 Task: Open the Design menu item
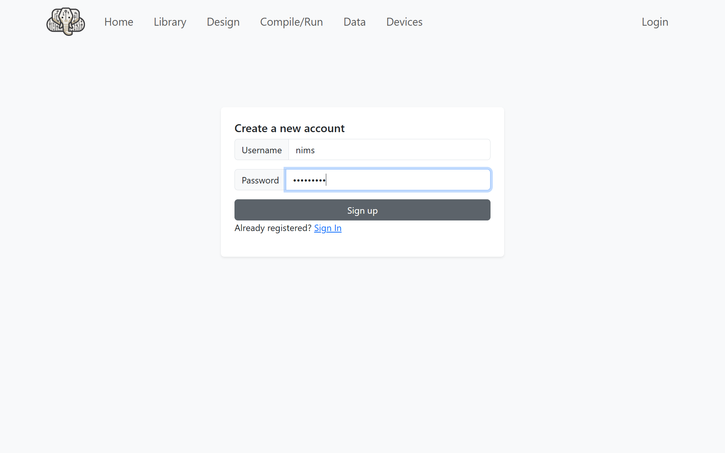click(x=223, y=22)
